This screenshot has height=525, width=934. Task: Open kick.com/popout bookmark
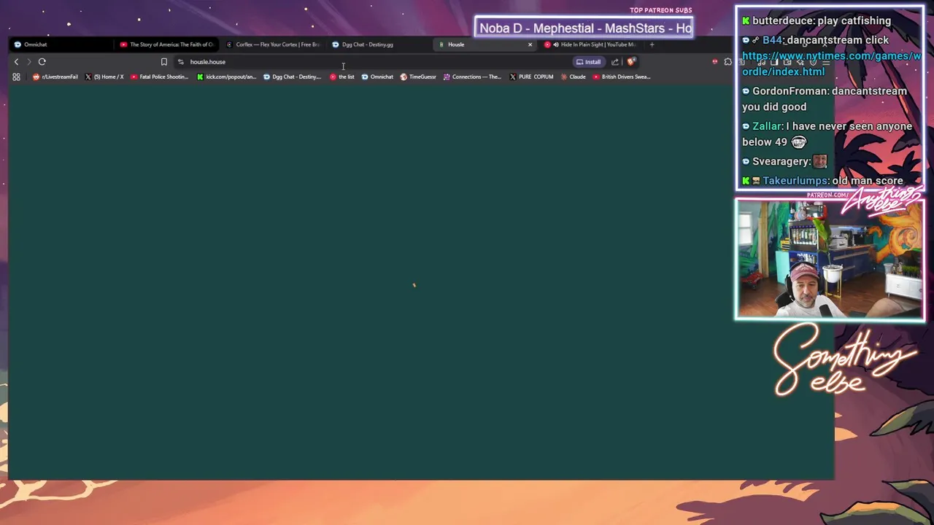(x=227, y=77)
